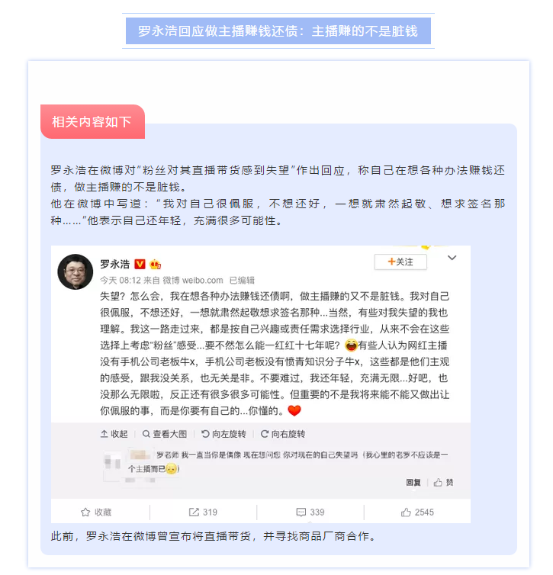Rotate the image left with 向左旋转

pyautogui.click(x=223, y=434)
